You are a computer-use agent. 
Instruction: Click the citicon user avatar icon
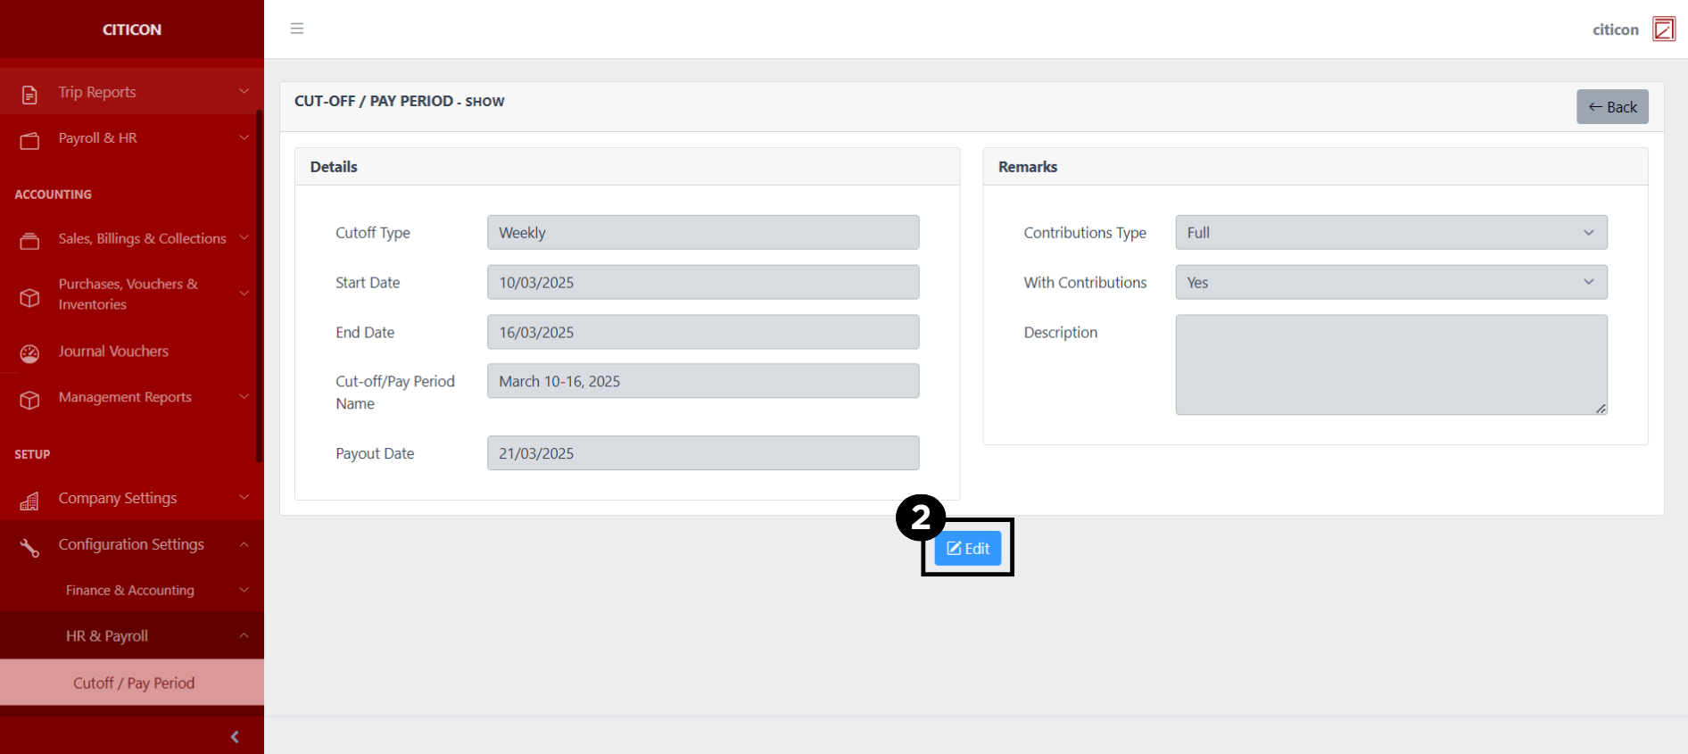[1663, 29]
